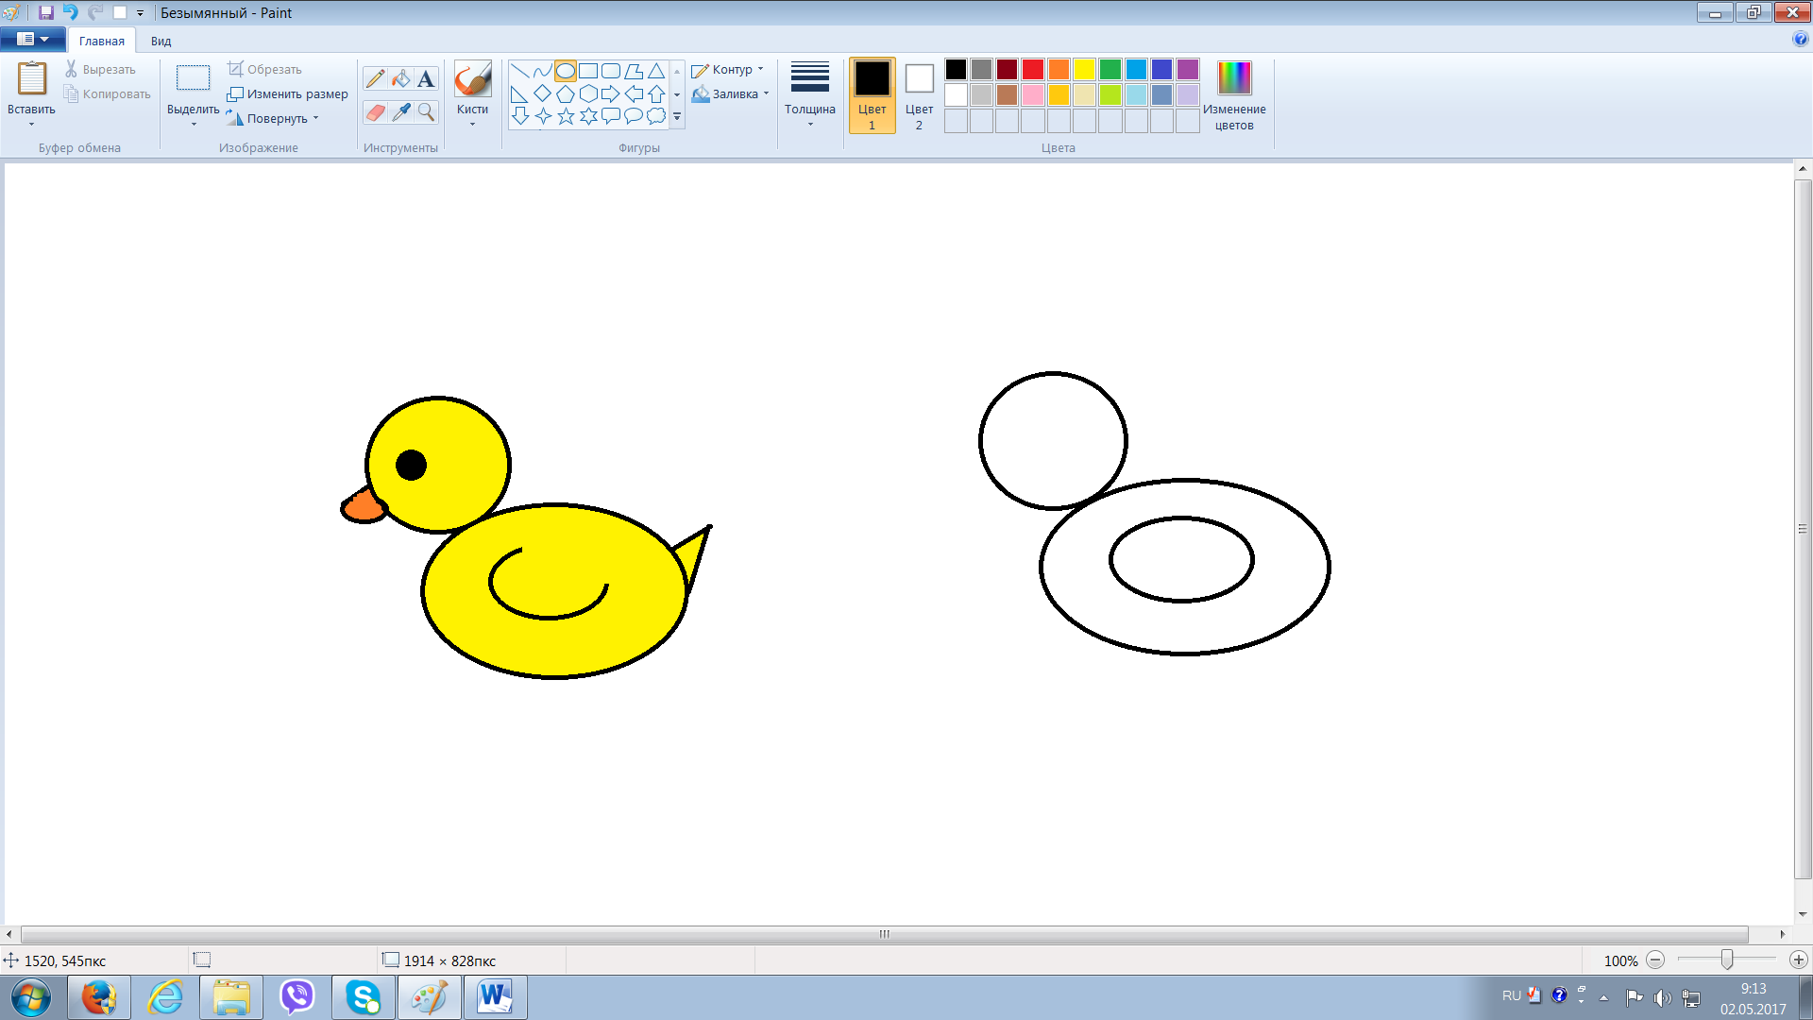Pick the red color swatch
Screen dimensions: 1813x1020
coord(1032,69)
